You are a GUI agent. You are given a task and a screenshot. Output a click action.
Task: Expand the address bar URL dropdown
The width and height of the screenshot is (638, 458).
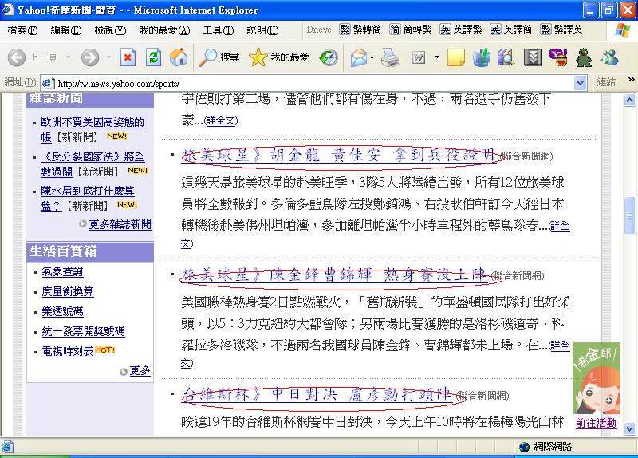[x=580, y=82]
